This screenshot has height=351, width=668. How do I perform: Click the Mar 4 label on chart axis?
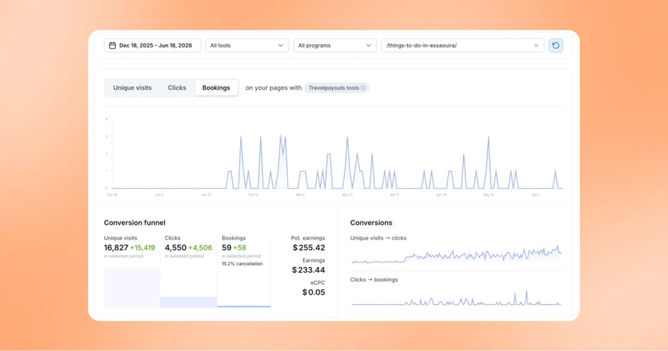tap(300, 195)
